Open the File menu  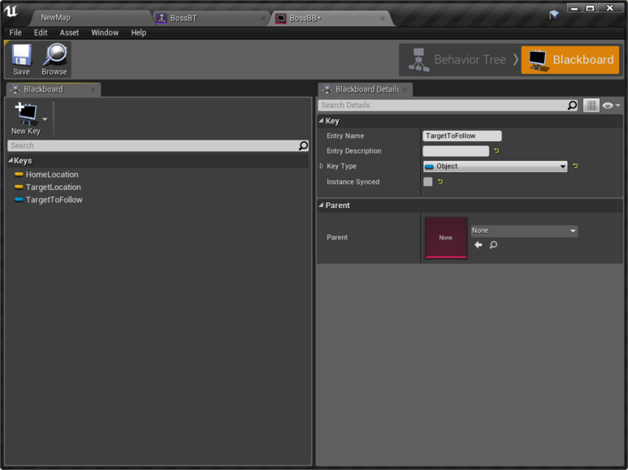(15, 32)
